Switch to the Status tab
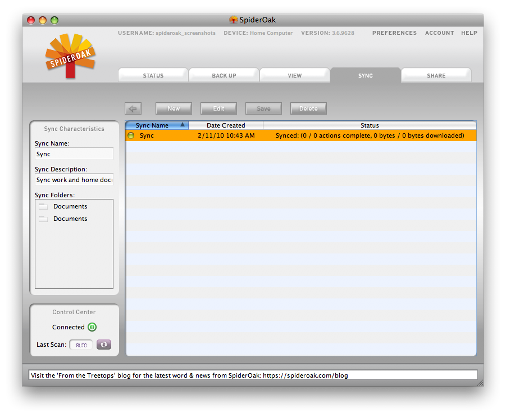Screen dimensions: 506x417 click(x=153, y=75)
